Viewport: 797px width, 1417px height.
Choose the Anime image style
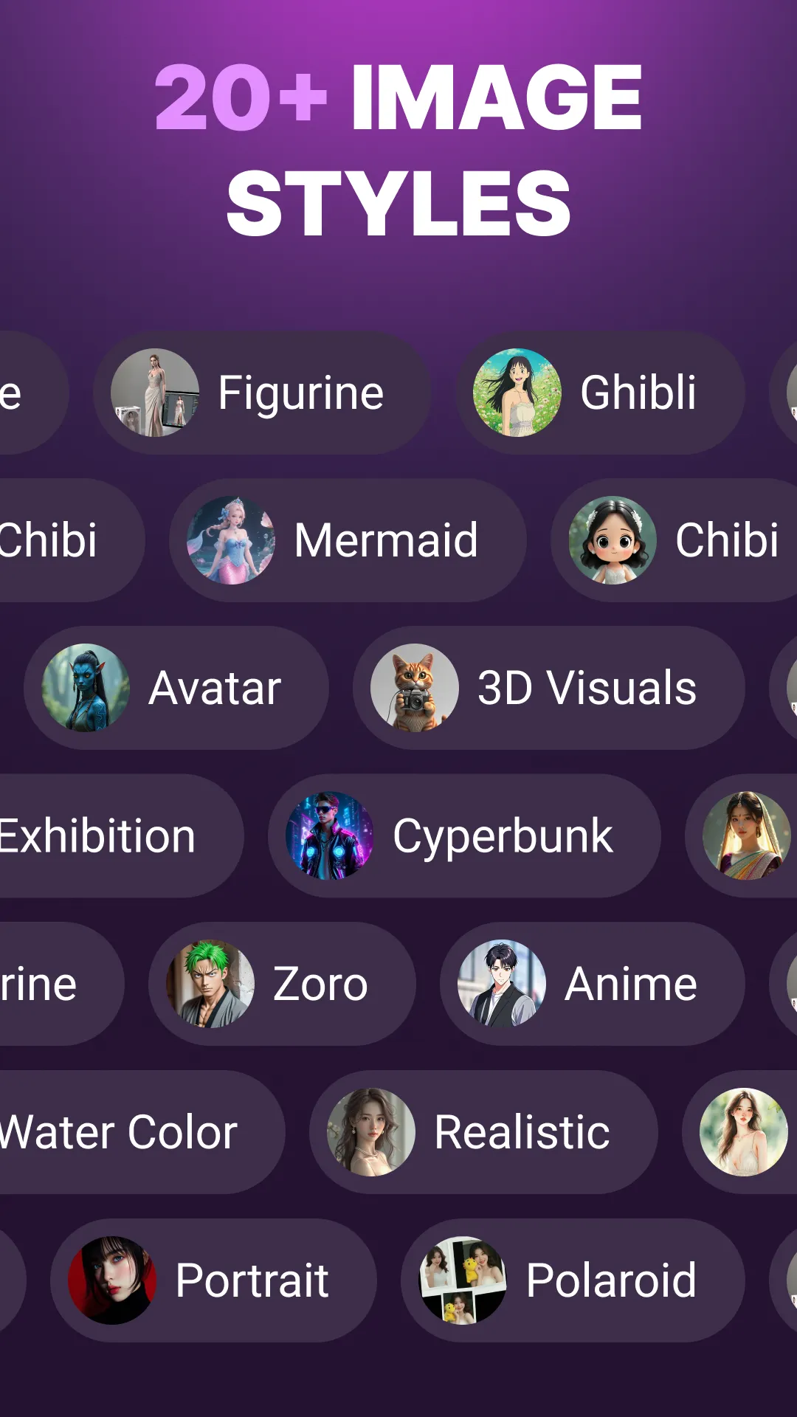point(593,984)
